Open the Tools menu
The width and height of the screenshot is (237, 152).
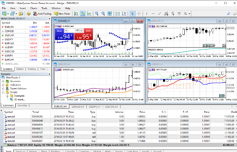coord(44,8)
